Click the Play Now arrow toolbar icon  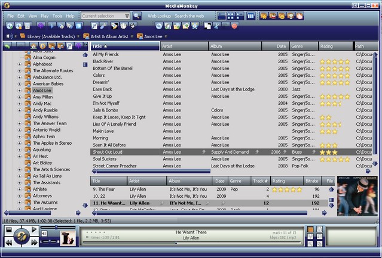click(52, 26)
